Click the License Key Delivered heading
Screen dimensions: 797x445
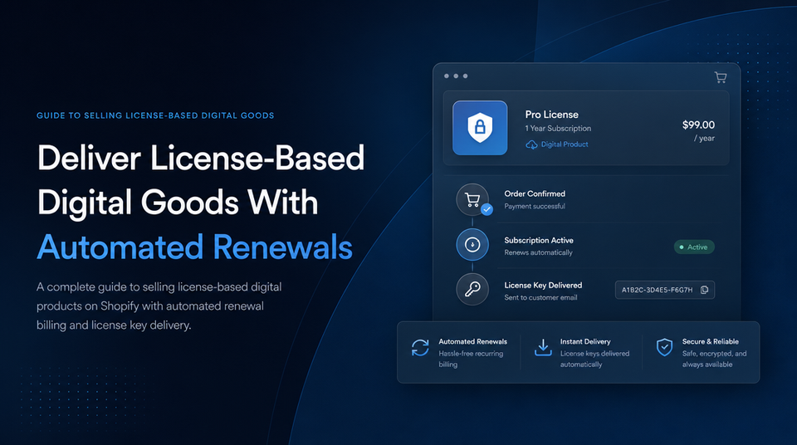(543, 286)
